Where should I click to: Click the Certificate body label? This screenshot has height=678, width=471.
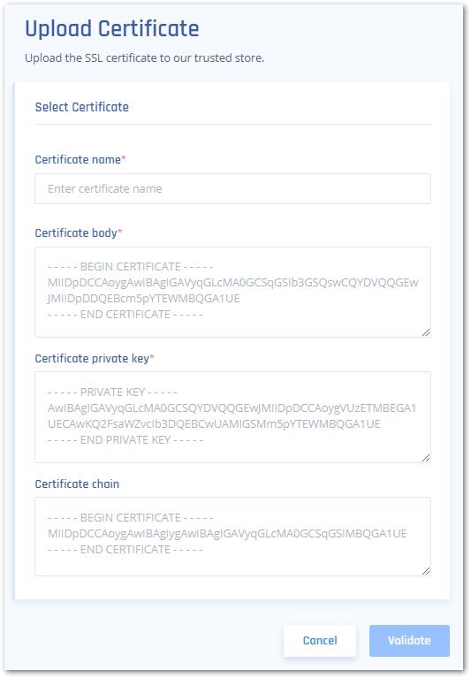click(x=76, y=233)
